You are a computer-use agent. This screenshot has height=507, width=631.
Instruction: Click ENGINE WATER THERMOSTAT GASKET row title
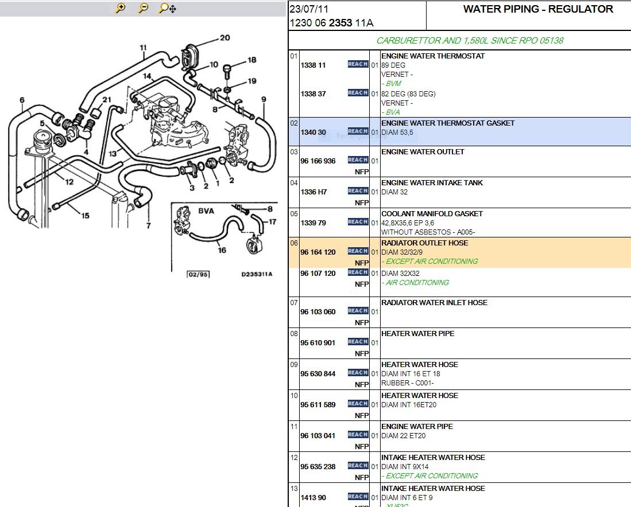[448, 123]
